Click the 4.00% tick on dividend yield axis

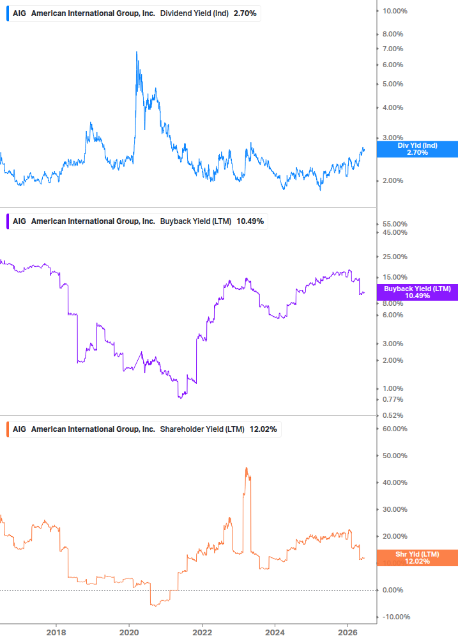(x=393, y=108)
